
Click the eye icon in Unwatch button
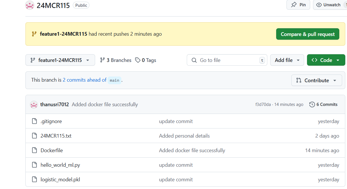319,5
